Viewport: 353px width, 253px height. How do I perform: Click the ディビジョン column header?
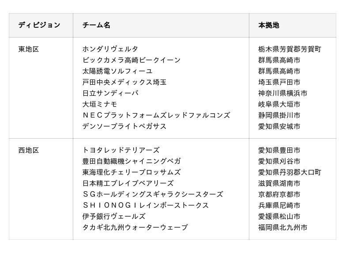pos(39,25)
